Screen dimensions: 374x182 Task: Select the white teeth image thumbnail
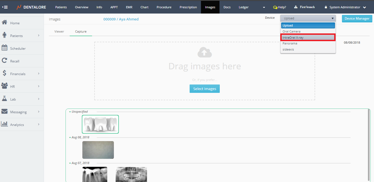click(100, 124)
